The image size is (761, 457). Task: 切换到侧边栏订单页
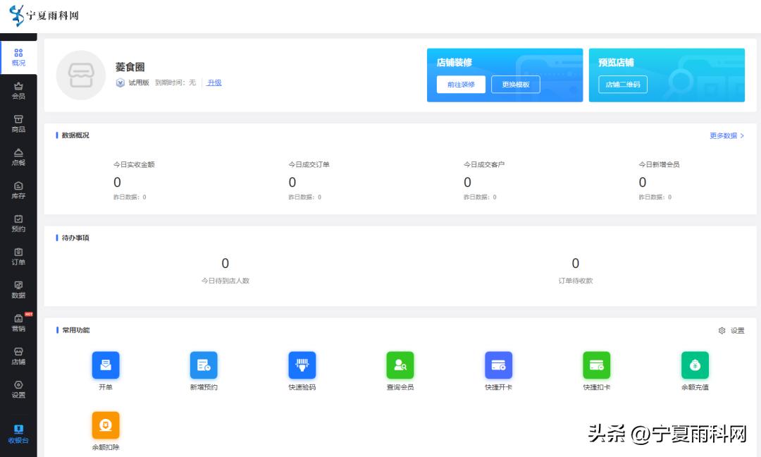[x=18, y=257]
